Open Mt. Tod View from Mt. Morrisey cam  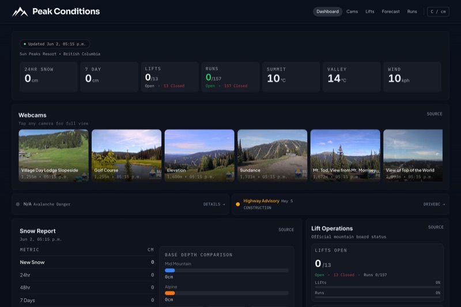[x=345, y=156]
